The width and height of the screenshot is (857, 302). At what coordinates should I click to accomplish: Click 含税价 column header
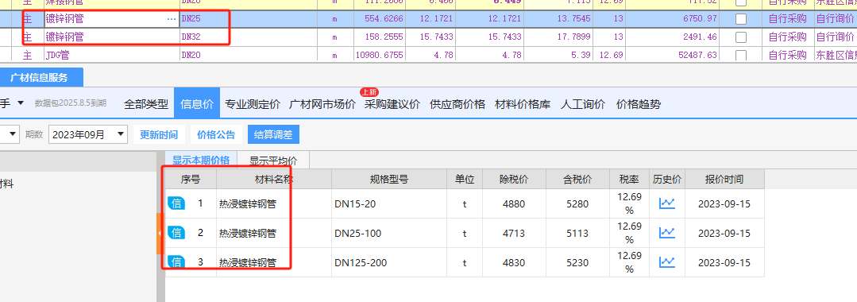coord(577,179)
